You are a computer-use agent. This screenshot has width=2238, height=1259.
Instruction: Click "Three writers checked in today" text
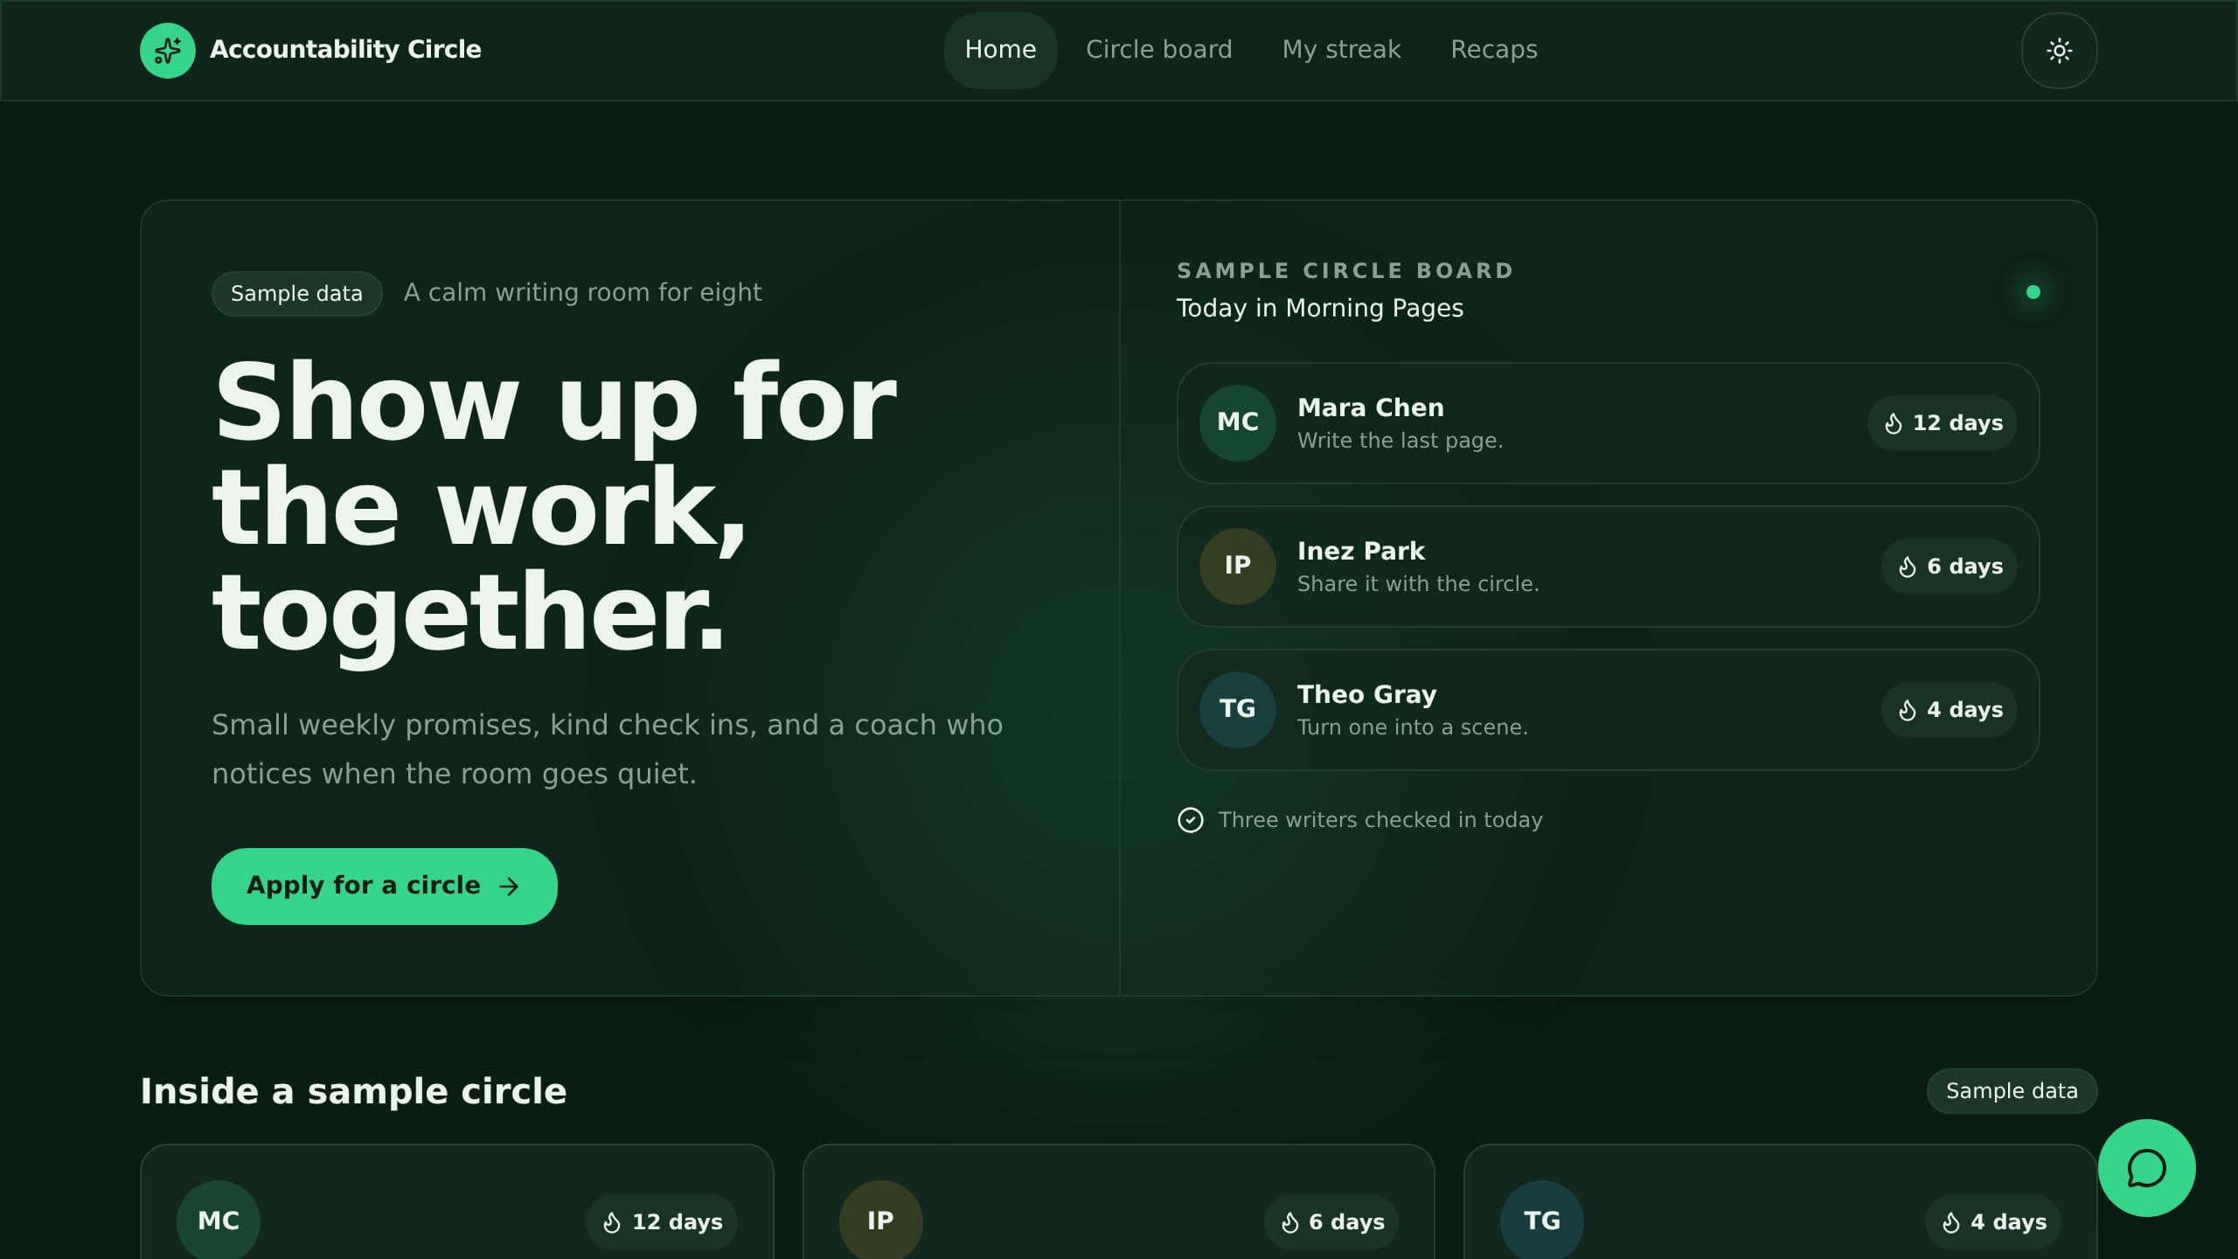click(x=1380, y=820)
